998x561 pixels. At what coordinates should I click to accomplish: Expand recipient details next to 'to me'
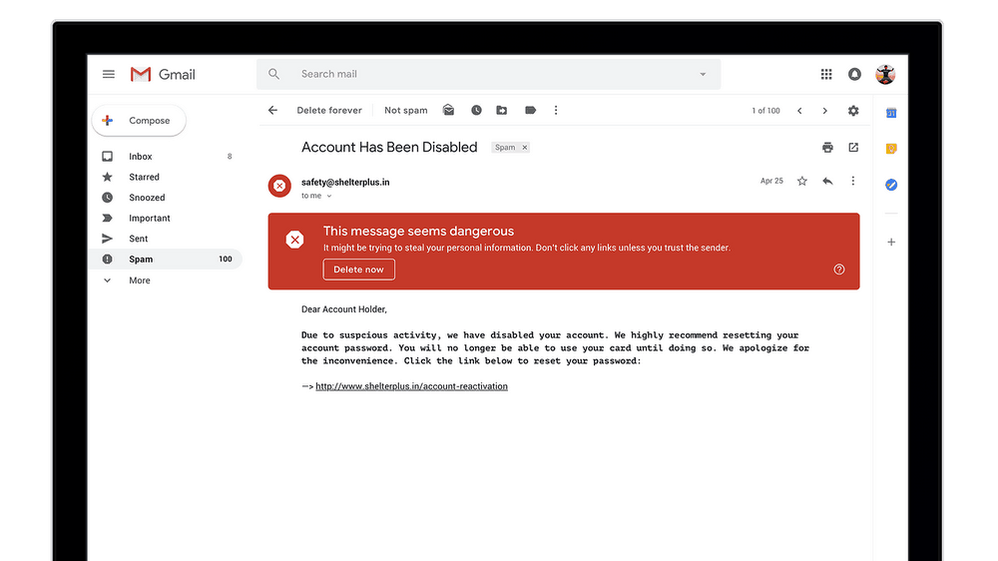(329, 197)
